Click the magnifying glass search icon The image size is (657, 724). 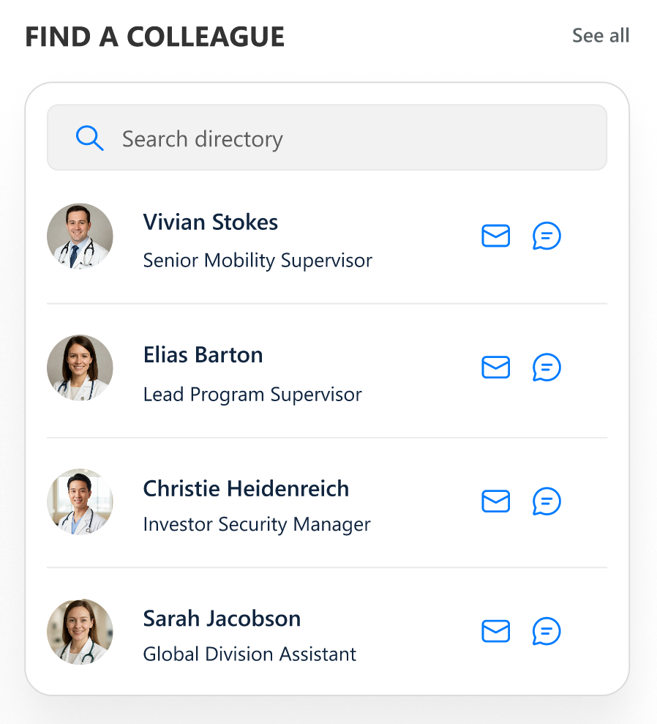89,138
